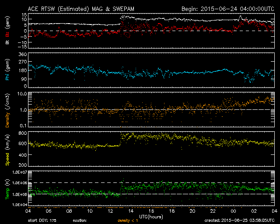
Task: Click the 'Phi (gsm)' cyan axis label
Action: tap(7, 70)
